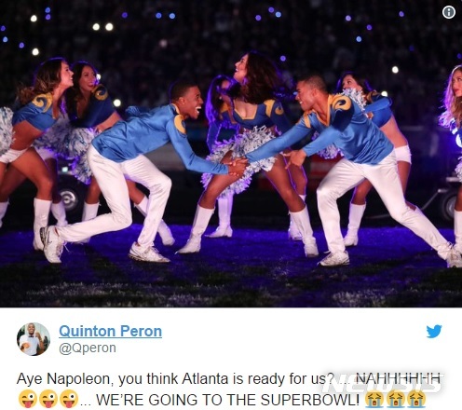The height and width of the screenshot is (410, 462).
Task: Open the Twitter bird logo
Action: tap(434, 332)
